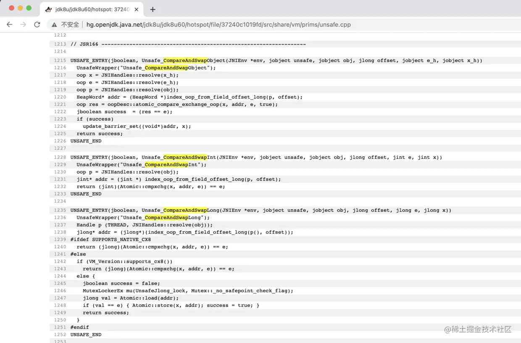The image size is (521, 343).
Task: Click the 不安全 security label
Action: (x=70, y=25)
